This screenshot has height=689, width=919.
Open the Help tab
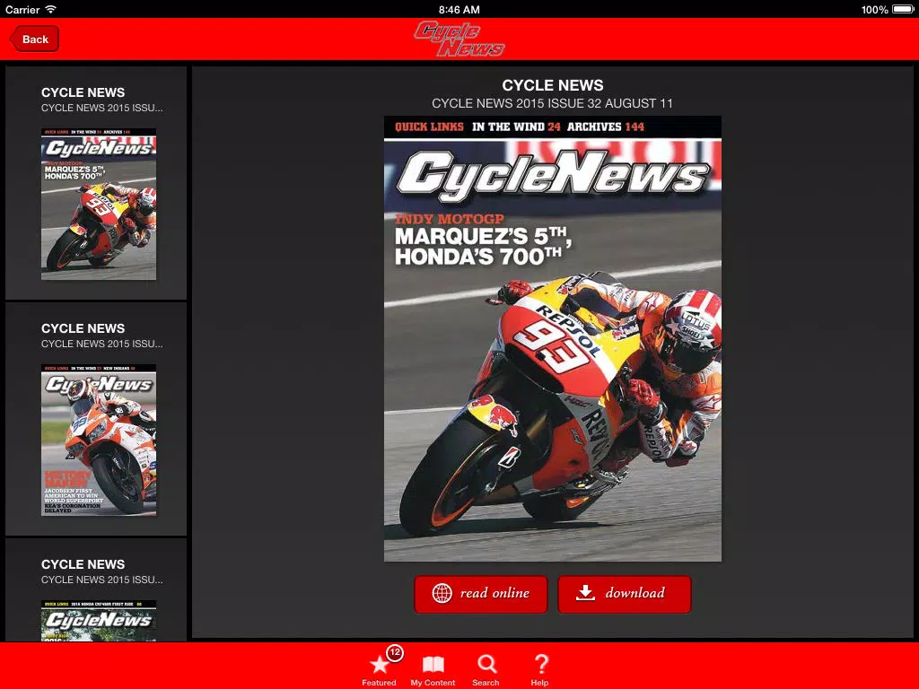click(x=539, y=670)
